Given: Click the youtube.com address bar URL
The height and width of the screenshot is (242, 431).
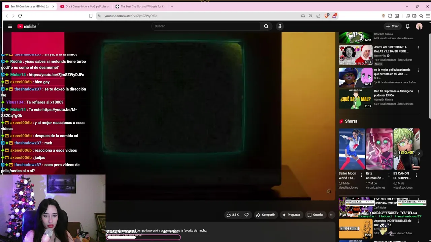Looking at the screenshot, I should click(131, 16).
